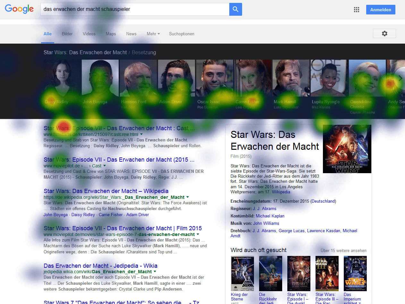Expand jedipedia.wikia.com URL dropdown arrow
The height and width of the screenshot is (304, 405).
tap(155, 272)
